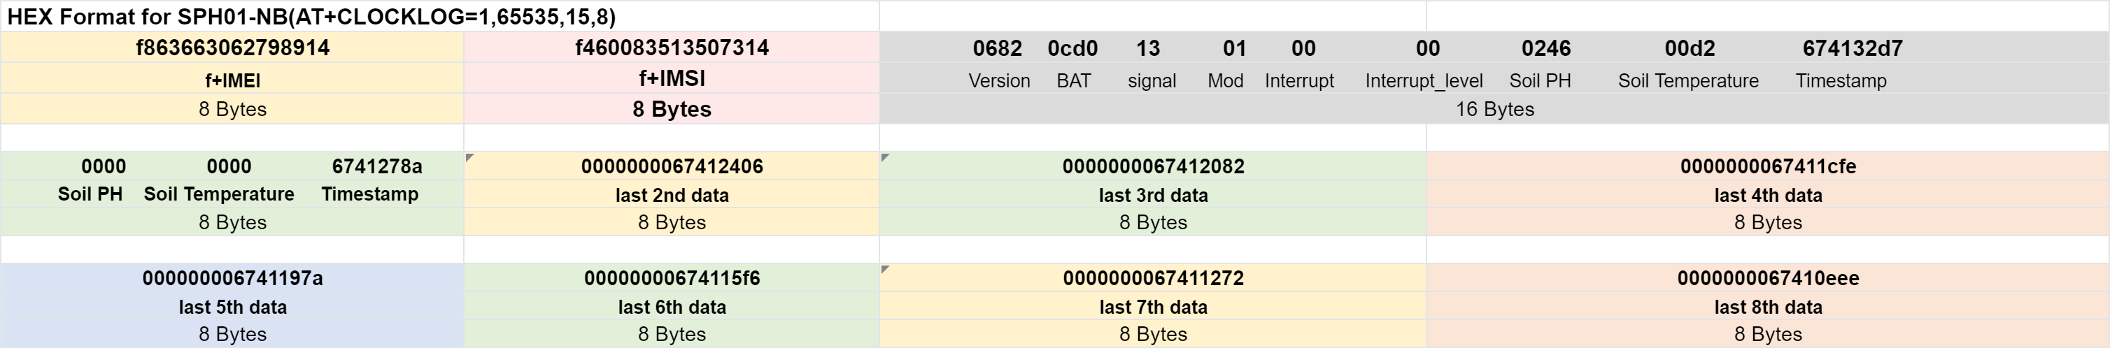Viewport: 2110px width, 348px height.
Task: Click the note marker on last 2nd data cell
Action: tap(469, 157)
